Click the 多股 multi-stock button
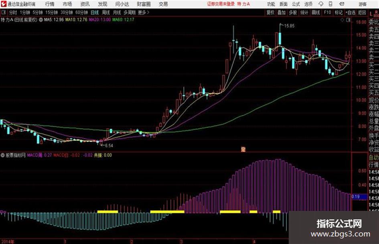Viewport: 379px width, 244px height. point(293,12)
